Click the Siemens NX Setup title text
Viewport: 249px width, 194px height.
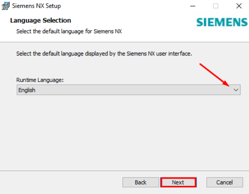(x=37, y=6)
